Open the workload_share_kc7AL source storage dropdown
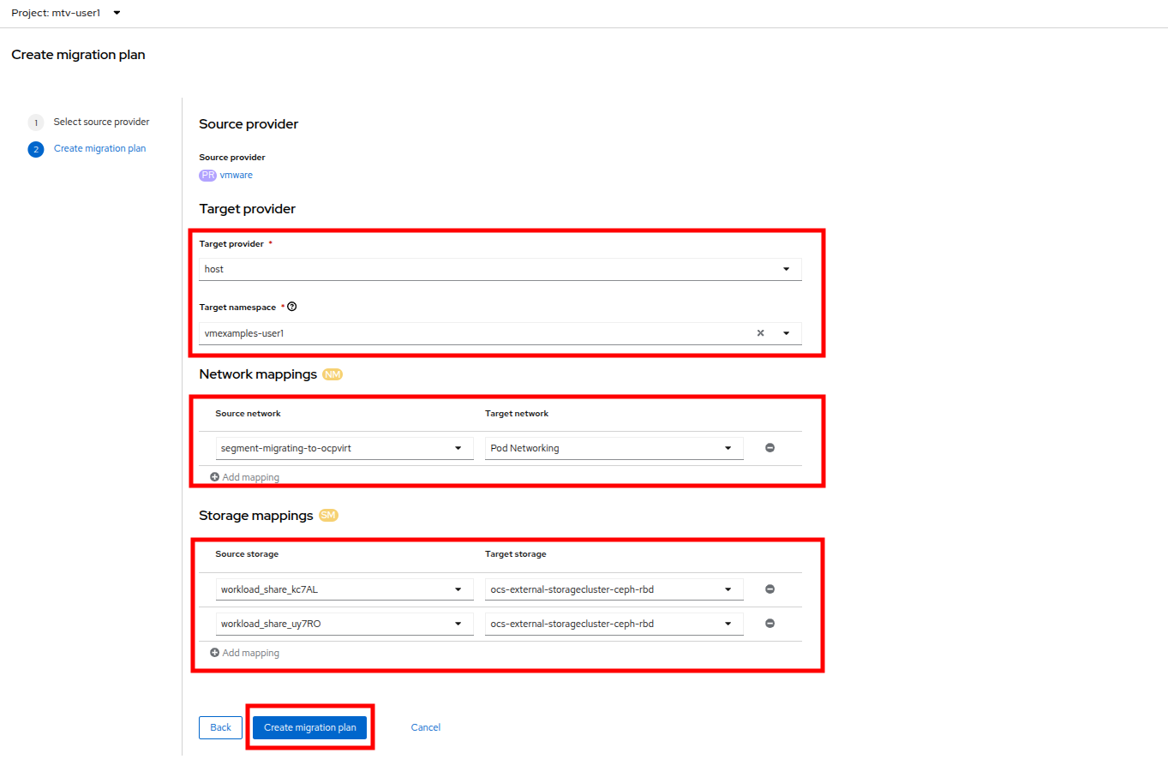This screenshot has height=765, width=1168. [x=344, y=589]
